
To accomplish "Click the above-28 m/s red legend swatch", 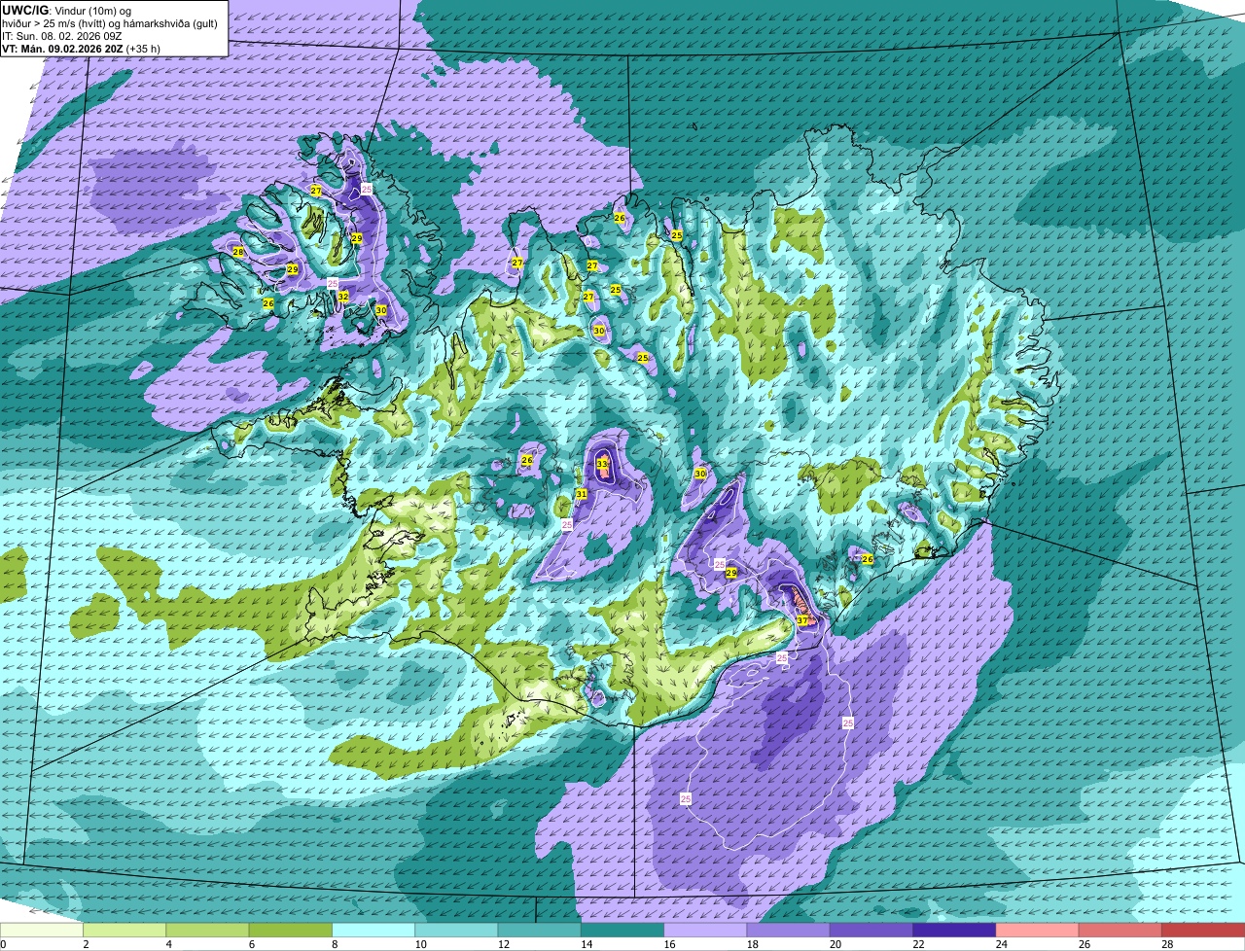I will pyautogui.click(x=1203, y=930).
